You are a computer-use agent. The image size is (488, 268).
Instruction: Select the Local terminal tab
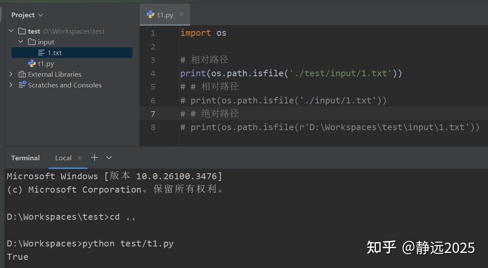pyautogui.click(x=63, y=158)
